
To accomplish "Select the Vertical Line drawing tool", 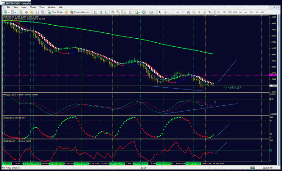I will coord(172,12).
